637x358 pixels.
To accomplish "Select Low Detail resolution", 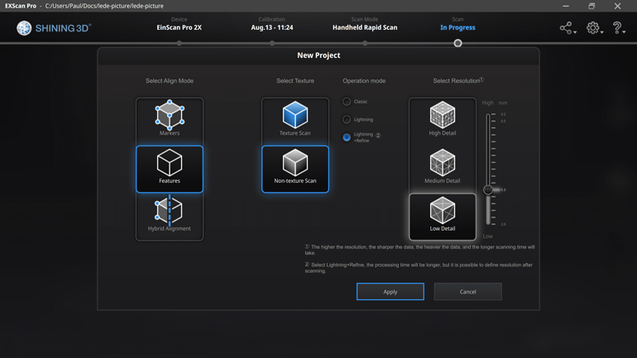I will point(443,216).
